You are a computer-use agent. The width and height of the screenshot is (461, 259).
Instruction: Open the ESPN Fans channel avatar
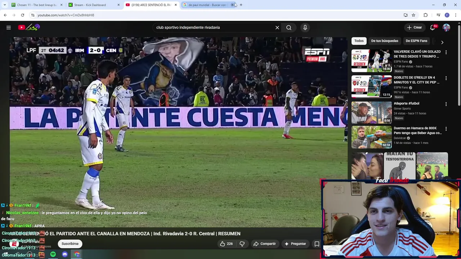15,244
